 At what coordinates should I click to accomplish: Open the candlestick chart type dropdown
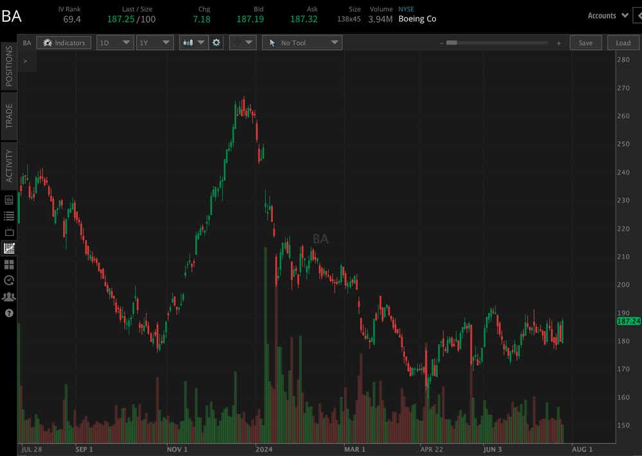coord(194,42)
